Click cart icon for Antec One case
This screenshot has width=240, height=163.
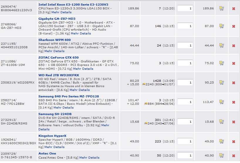222,155
